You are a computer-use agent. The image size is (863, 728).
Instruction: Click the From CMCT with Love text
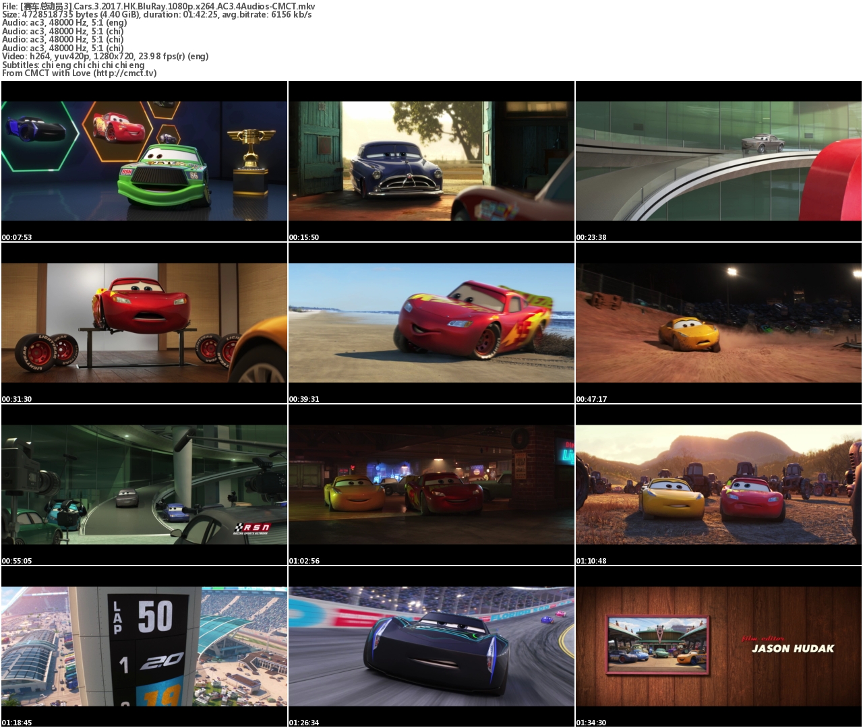point(80,73)
